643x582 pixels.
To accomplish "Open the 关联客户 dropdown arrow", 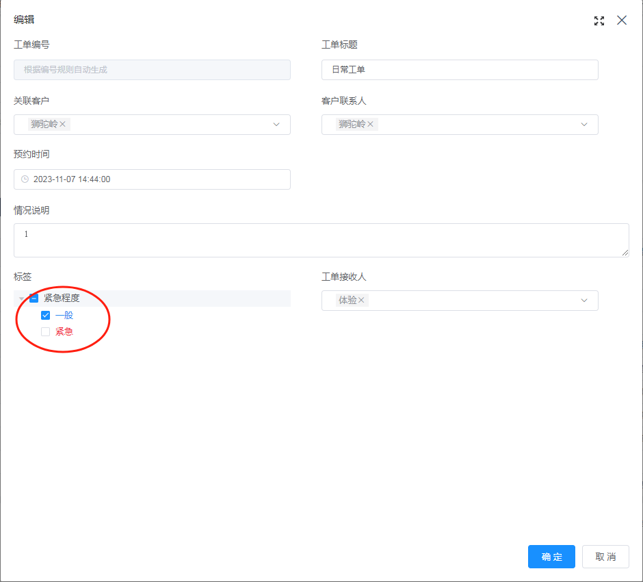I will 276,125.
